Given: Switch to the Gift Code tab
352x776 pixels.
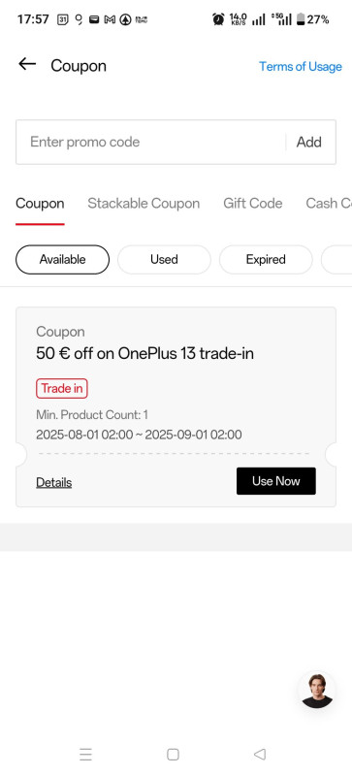Looking at the screenshot, I should pyautogui.click(x=252, y=204).
